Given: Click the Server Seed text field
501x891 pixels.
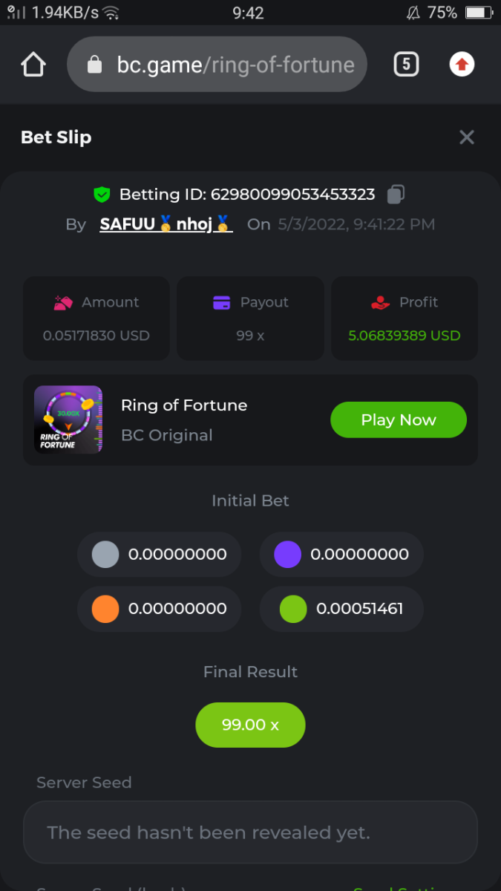Looking at the screenshot, I should (250, 832).
